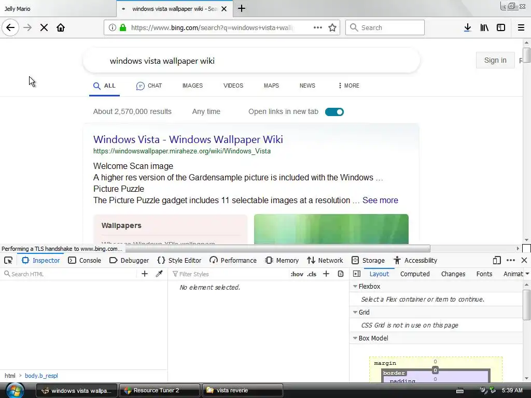Toggle the sidebar view icon

[x=501, y=27]
